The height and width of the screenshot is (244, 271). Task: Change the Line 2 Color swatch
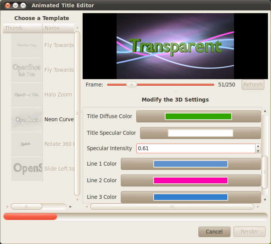click(191, 180)
